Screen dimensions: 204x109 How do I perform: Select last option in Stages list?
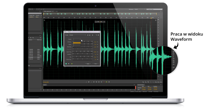click(77, 46)
